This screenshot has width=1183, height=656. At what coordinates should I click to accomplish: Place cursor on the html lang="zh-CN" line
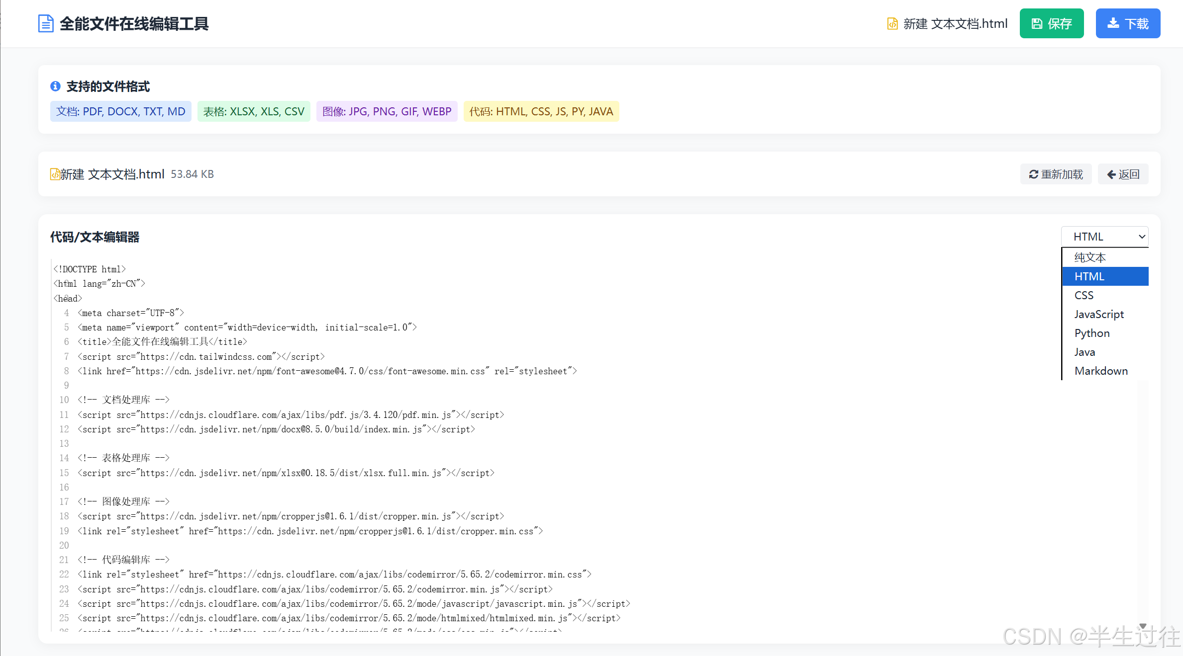99,283
